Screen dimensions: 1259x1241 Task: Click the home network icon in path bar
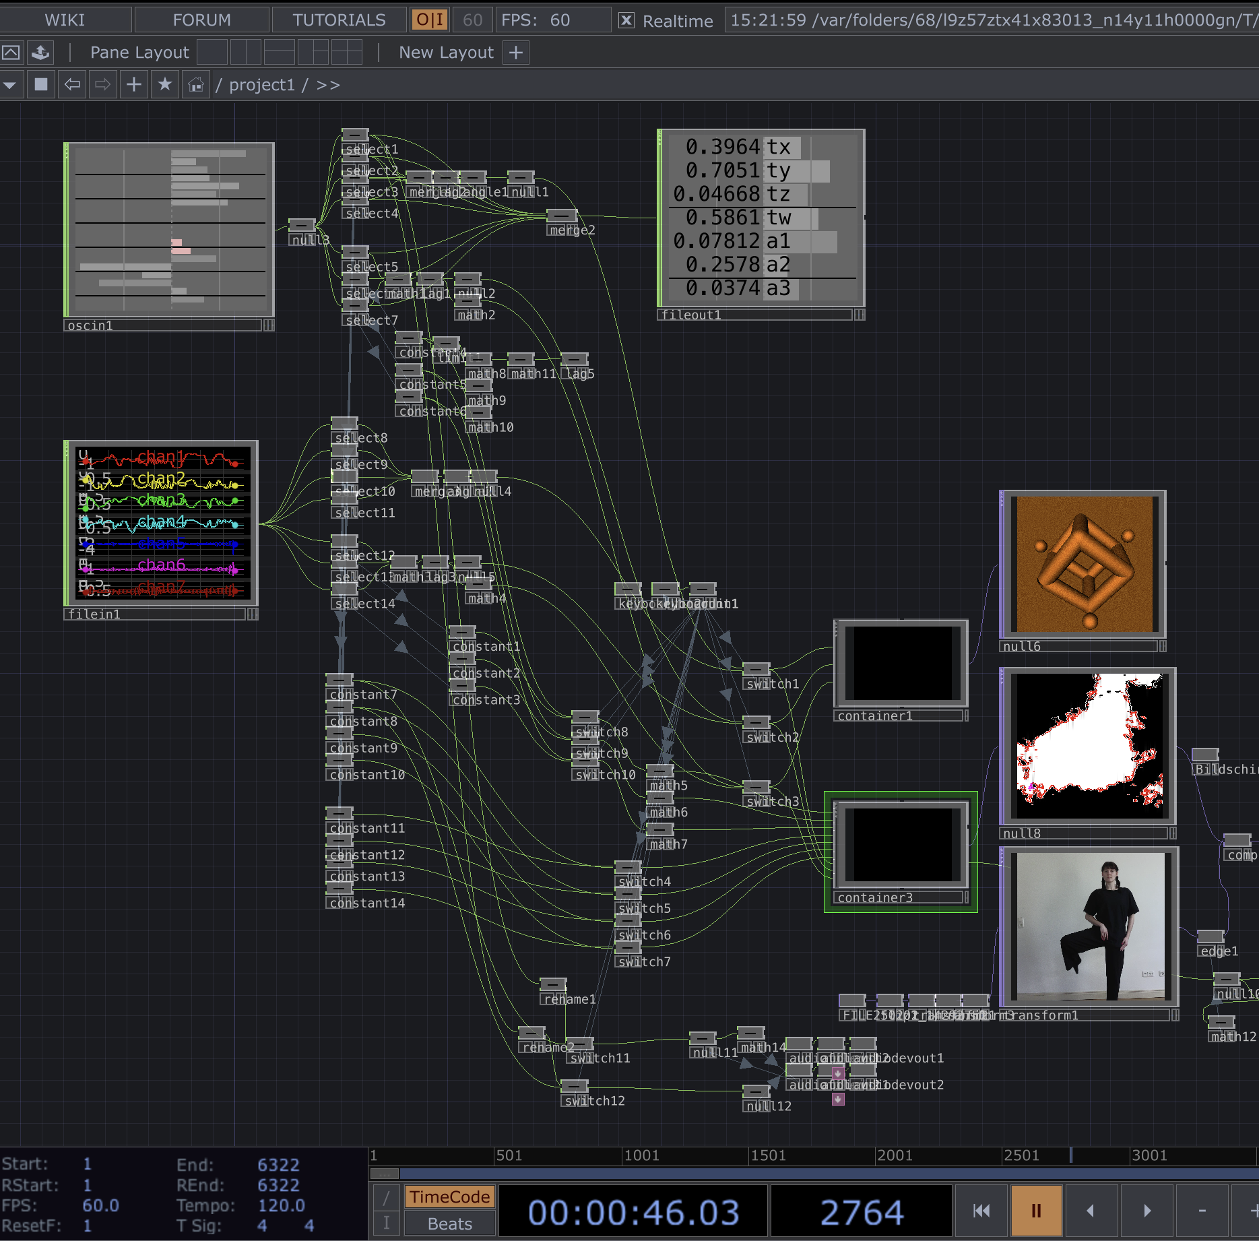pos(195,85)
